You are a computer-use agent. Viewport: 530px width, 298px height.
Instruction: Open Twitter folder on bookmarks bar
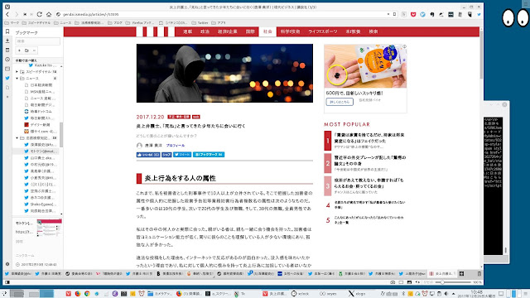pos(200,23)
